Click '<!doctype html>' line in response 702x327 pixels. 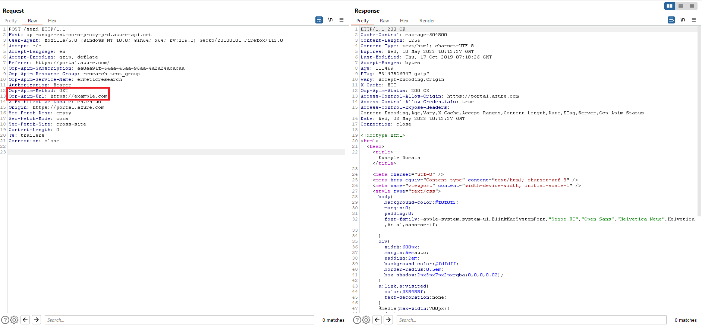[x=383, y=135]
